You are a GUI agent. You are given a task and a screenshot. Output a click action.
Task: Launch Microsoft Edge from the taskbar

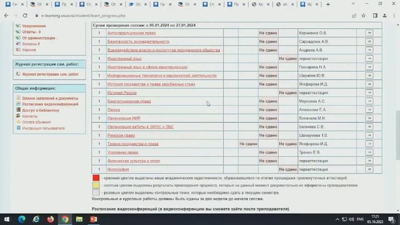coord(22,219)
